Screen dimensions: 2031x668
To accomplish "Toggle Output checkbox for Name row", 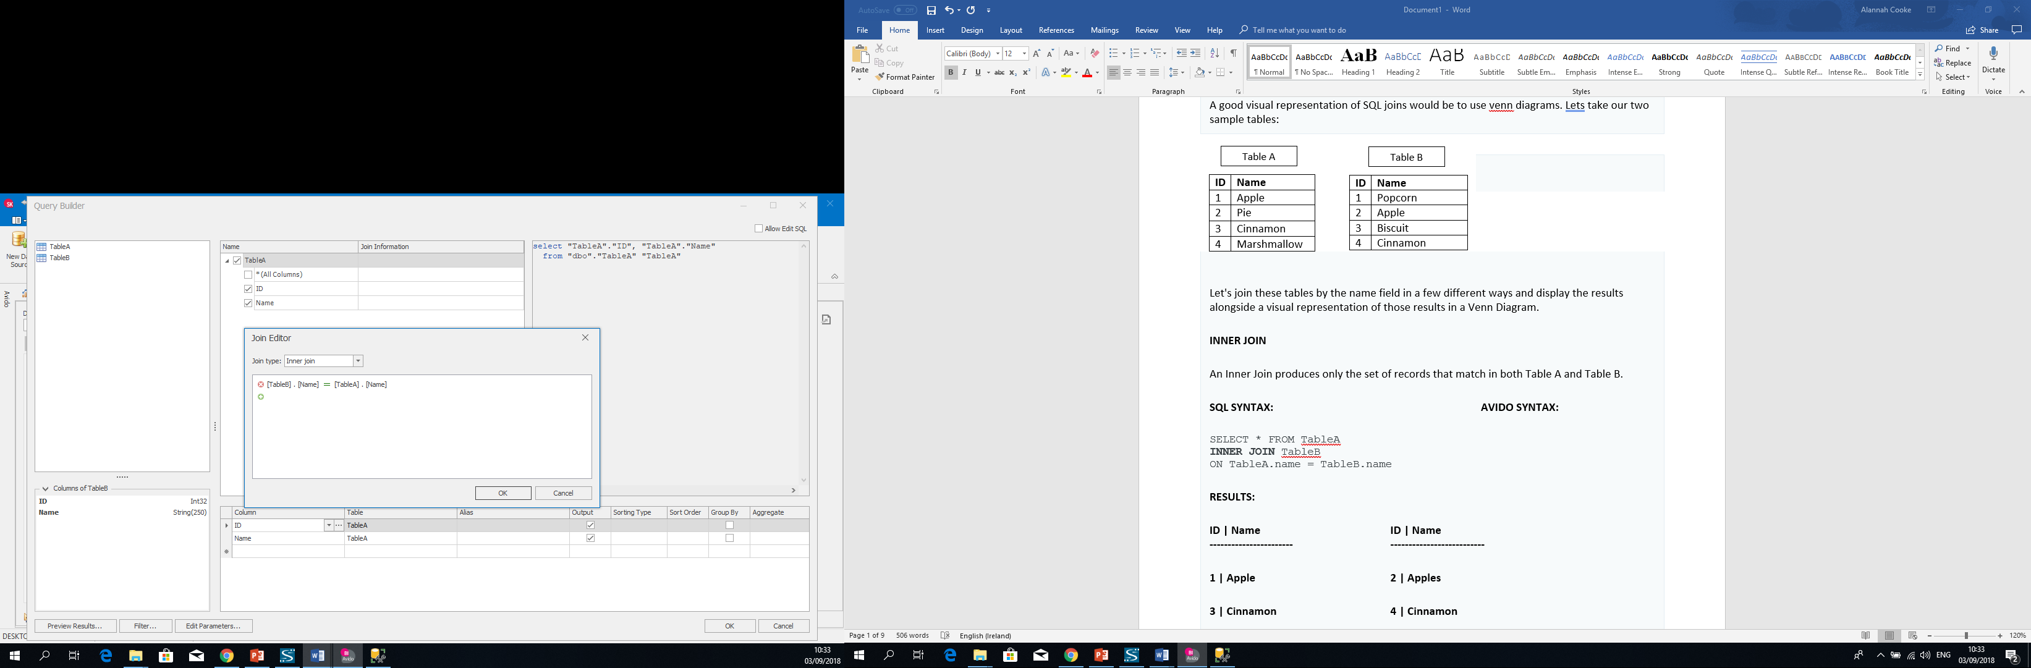I will [x=590, y=539].
